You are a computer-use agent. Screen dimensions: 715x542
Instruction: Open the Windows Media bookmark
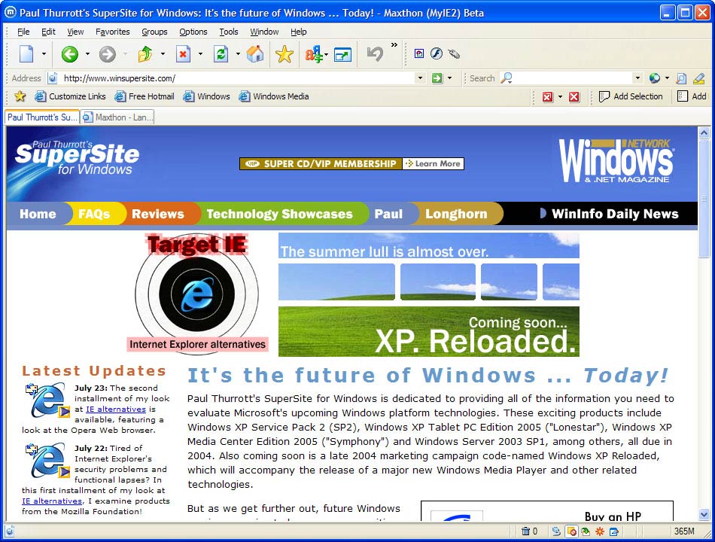click(274, 96)
